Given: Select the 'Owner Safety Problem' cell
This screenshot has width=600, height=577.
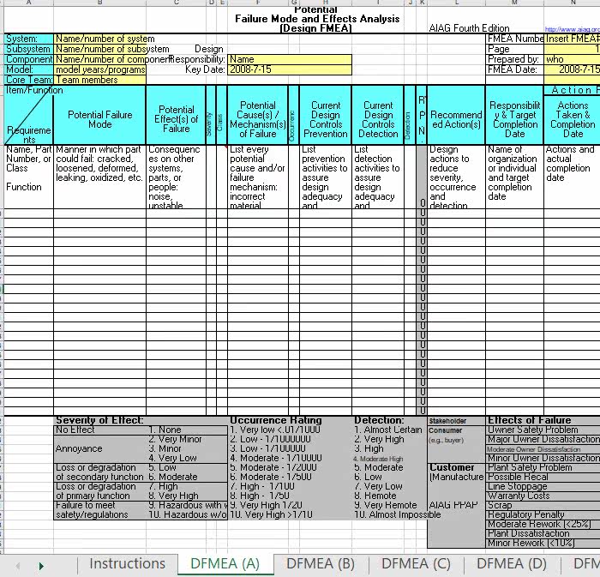Looking at the screenshot, I should click(543, 430).
